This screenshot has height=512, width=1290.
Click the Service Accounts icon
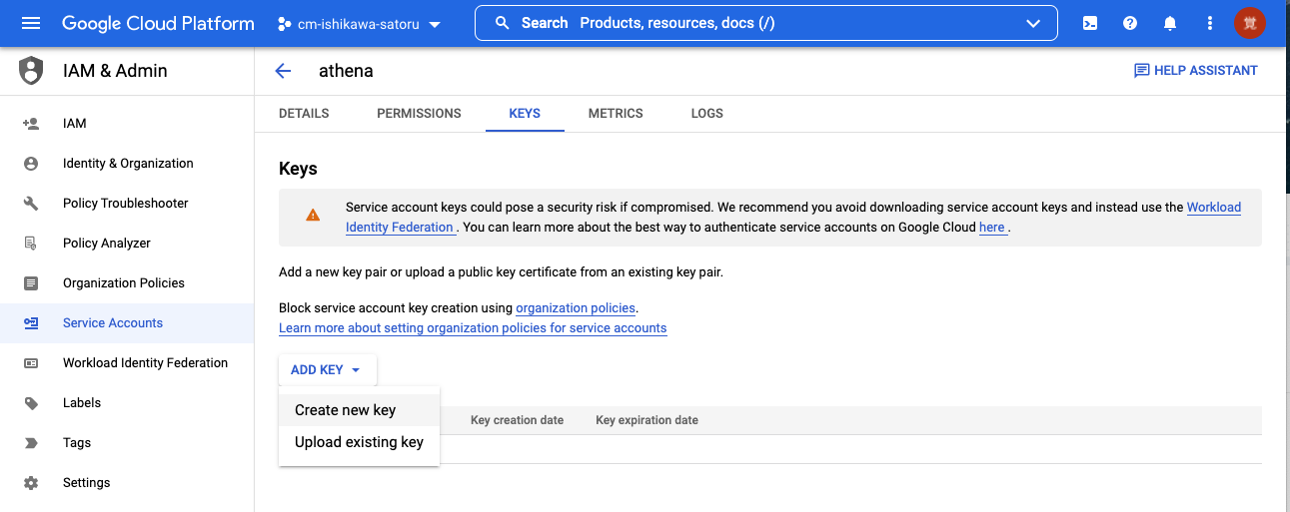point(31,323)
